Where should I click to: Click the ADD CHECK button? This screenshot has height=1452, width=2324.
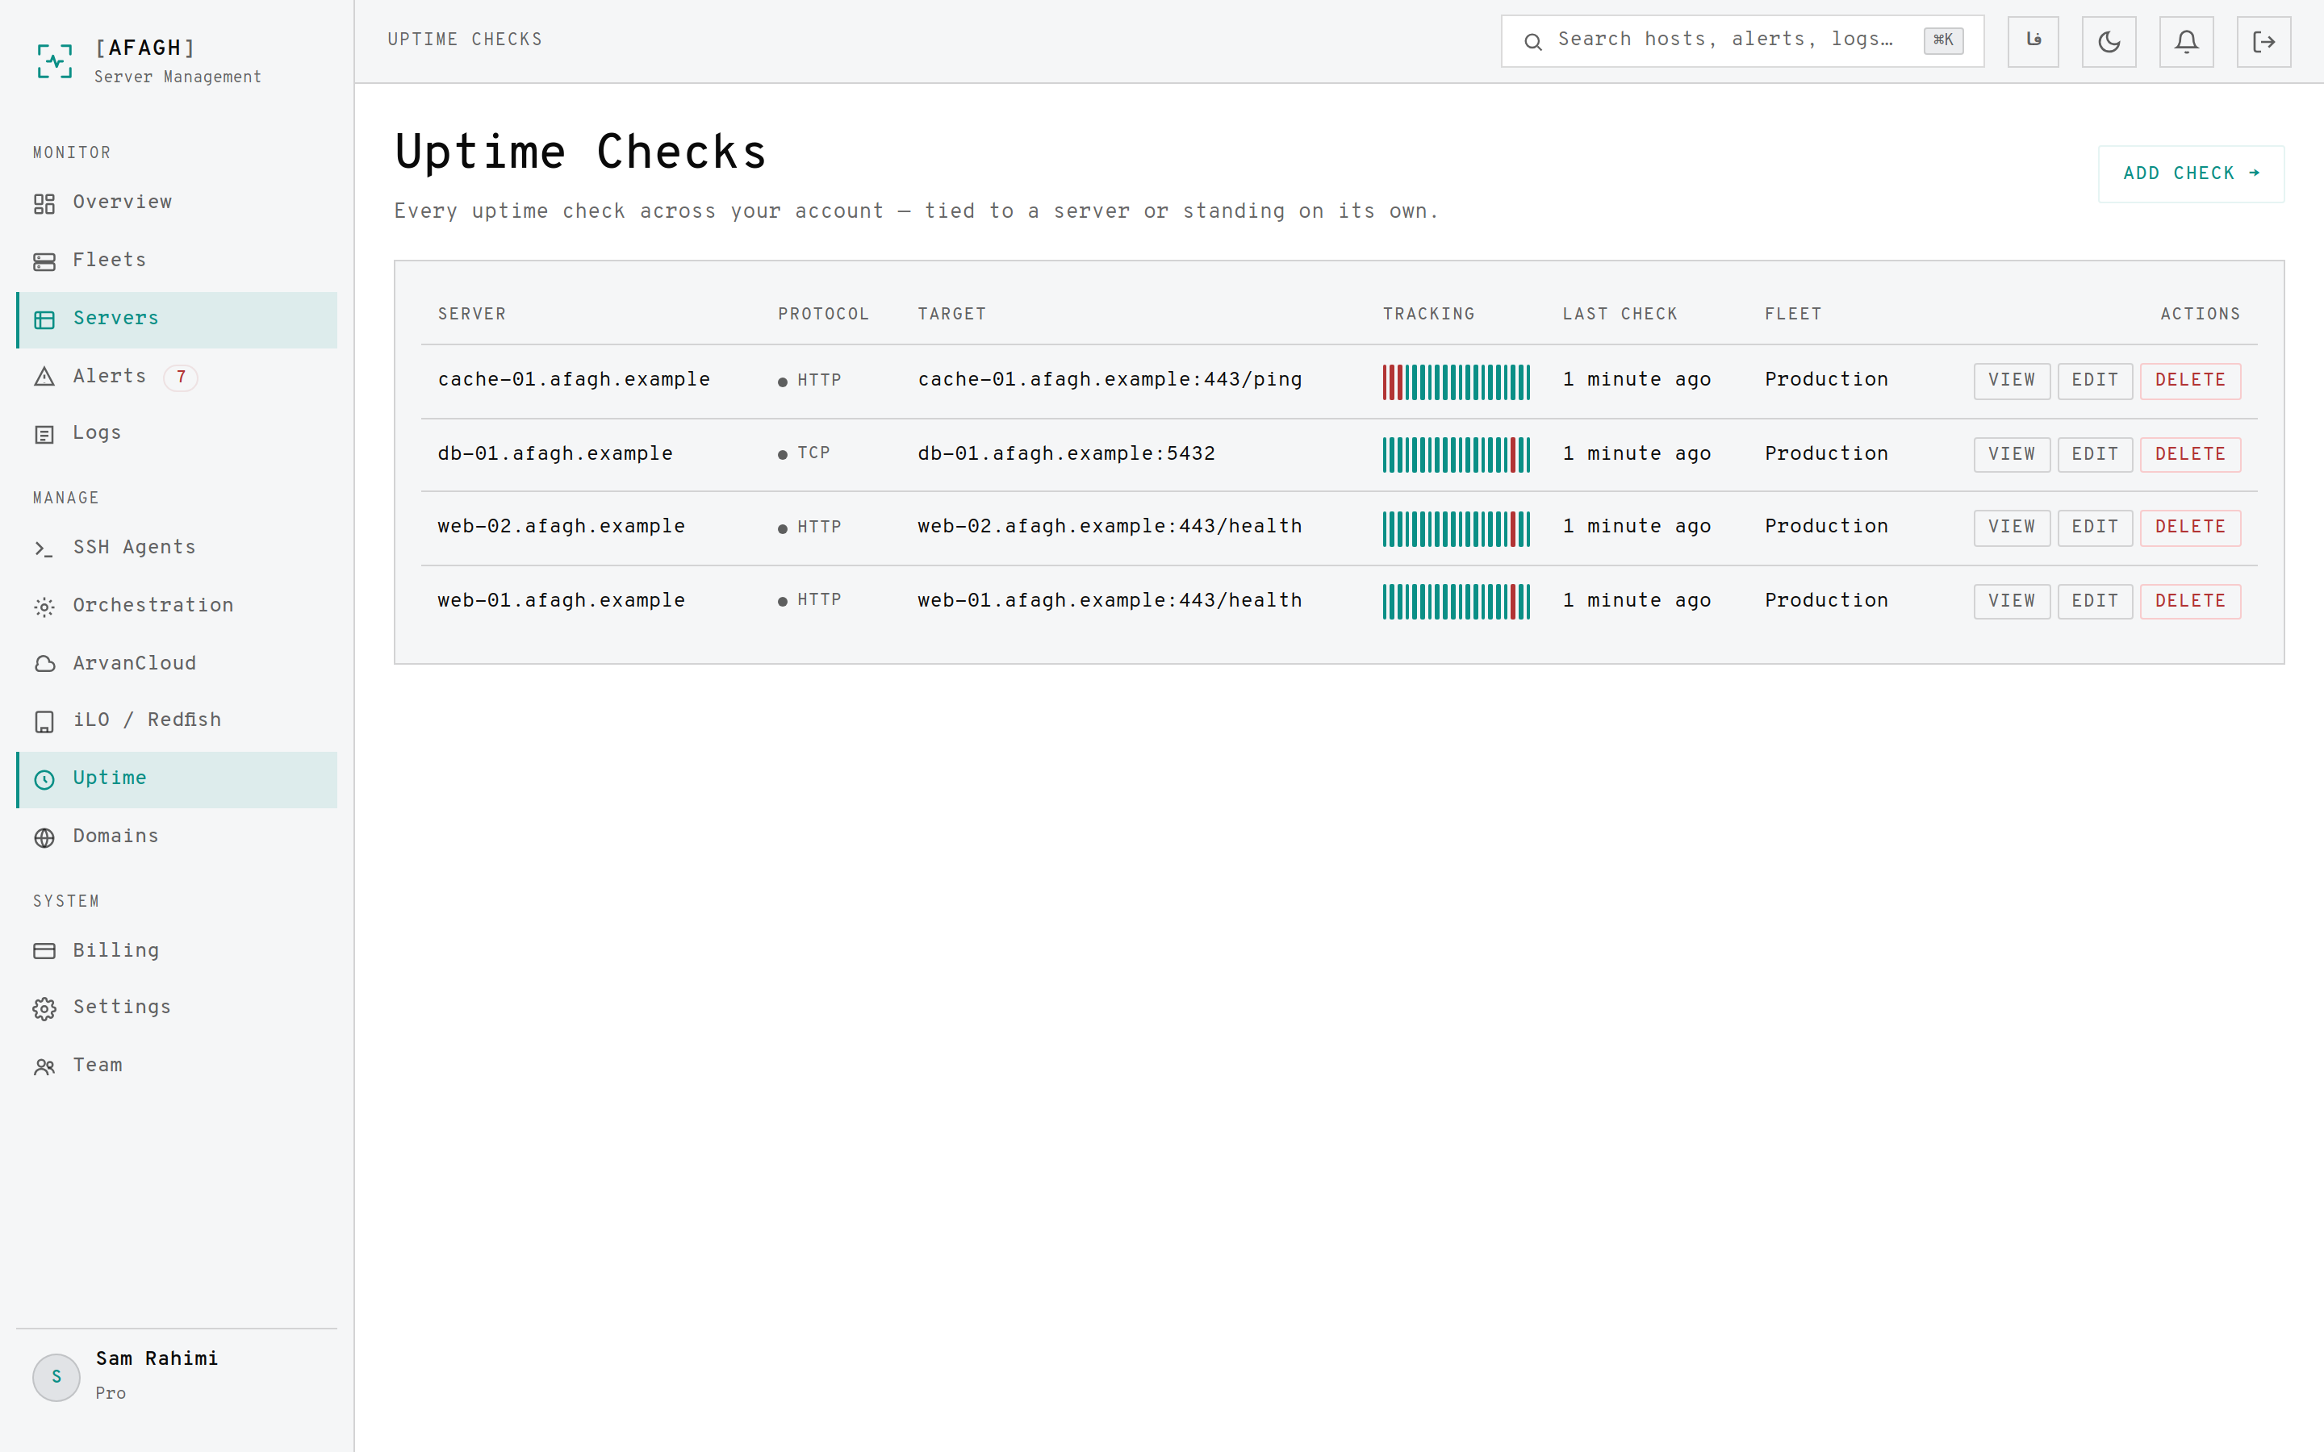[2191, 173]
